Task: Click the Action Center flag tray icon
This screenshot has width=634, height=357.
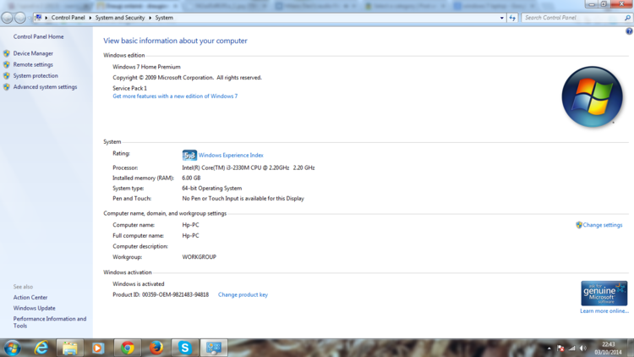Action: (x=560, y=348)
